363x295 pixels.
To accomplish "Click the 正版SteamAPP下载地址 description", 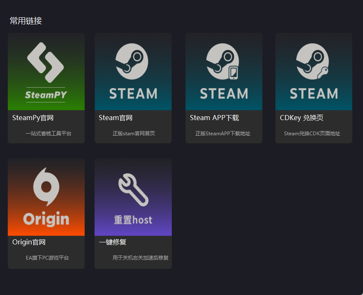I will (x=223, y=134).
